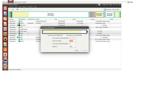
Task: Select the unallocated row in partition list
Action: coord(65,29)
